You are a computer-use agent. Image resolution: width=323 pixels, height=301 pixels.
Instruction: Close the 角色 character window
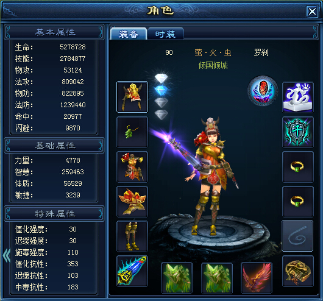(312, 12)
